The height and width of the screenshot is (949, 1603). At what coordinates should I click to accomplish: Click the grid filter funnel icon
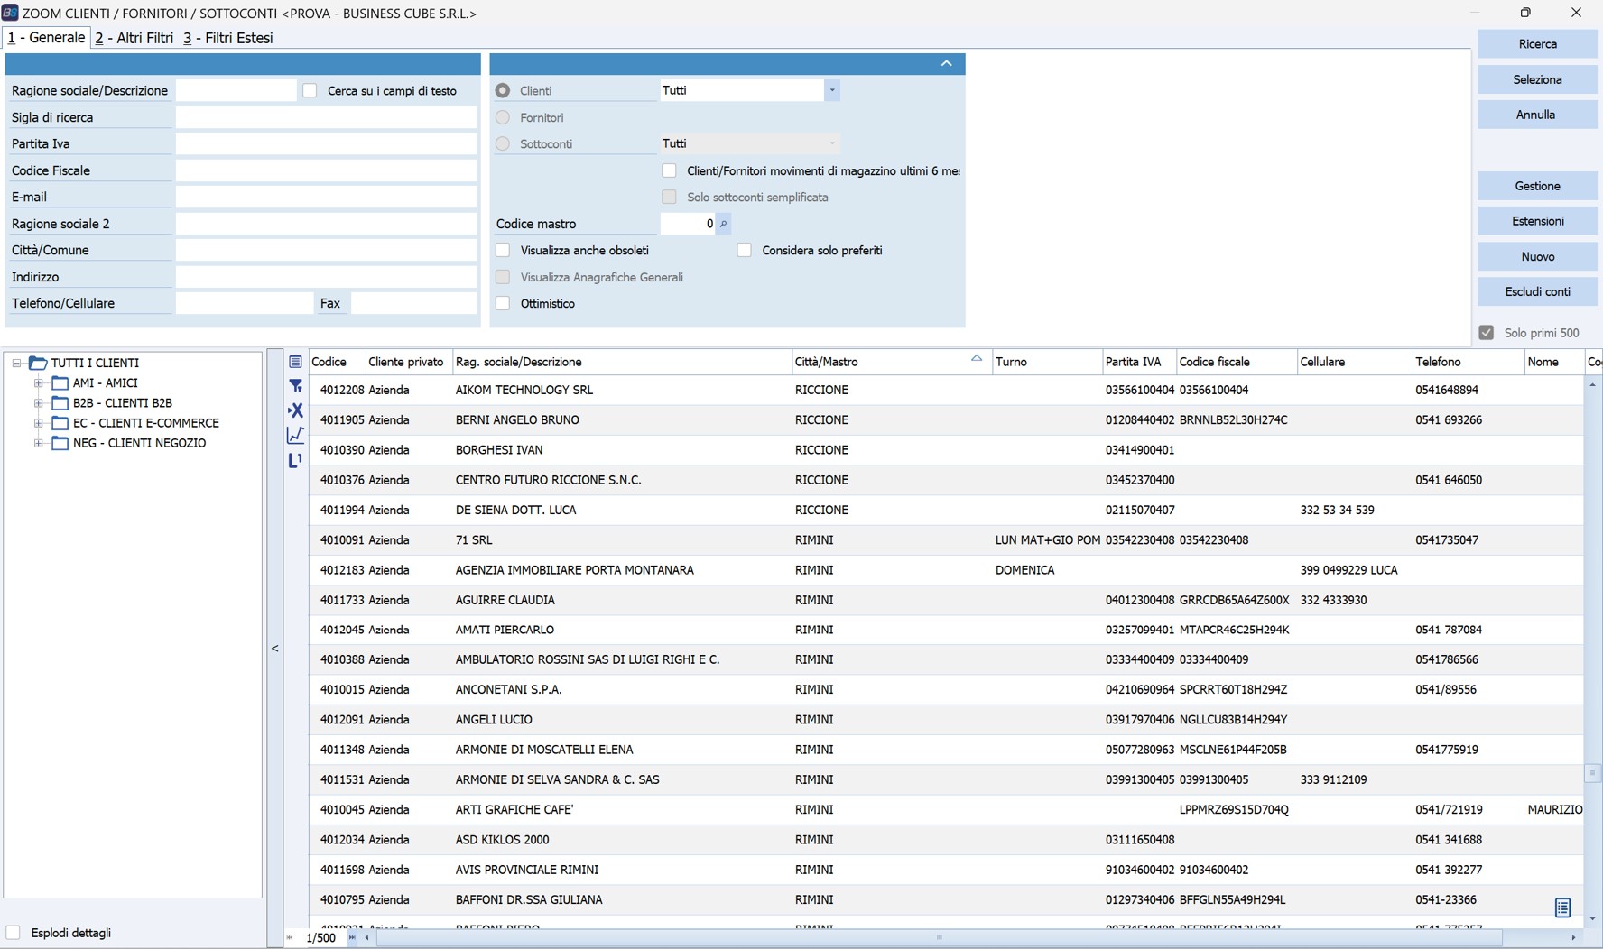click(295, 386)
